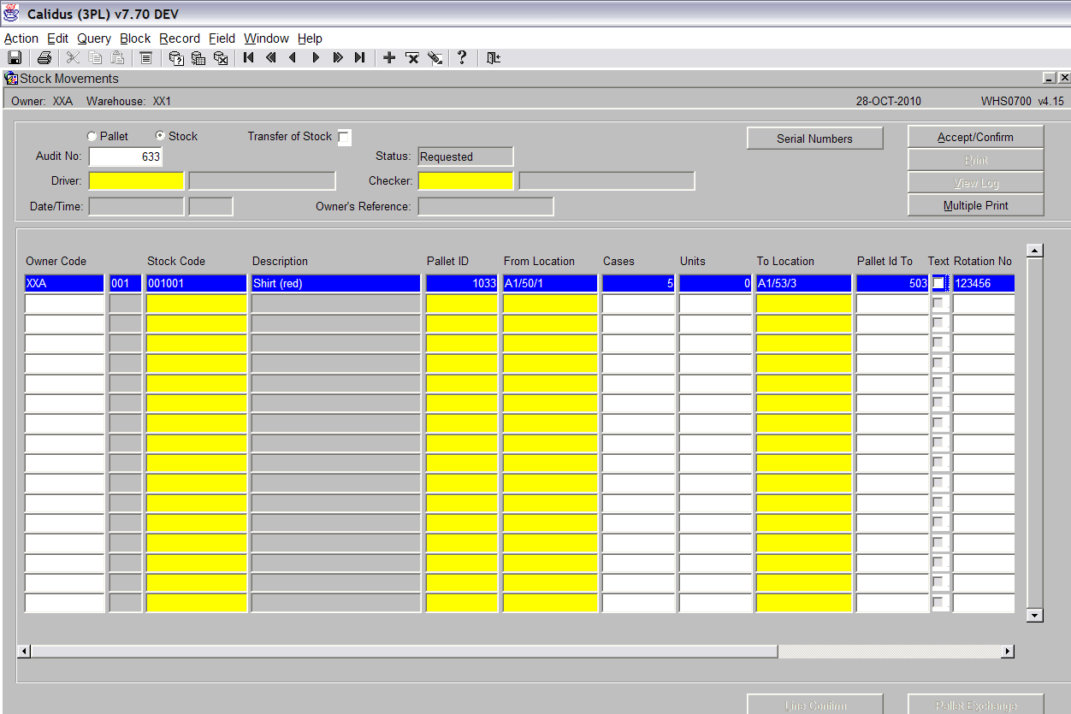Click horizontal scrollbar left arrow
The image size is (1071, 714).
pos(25,652)
